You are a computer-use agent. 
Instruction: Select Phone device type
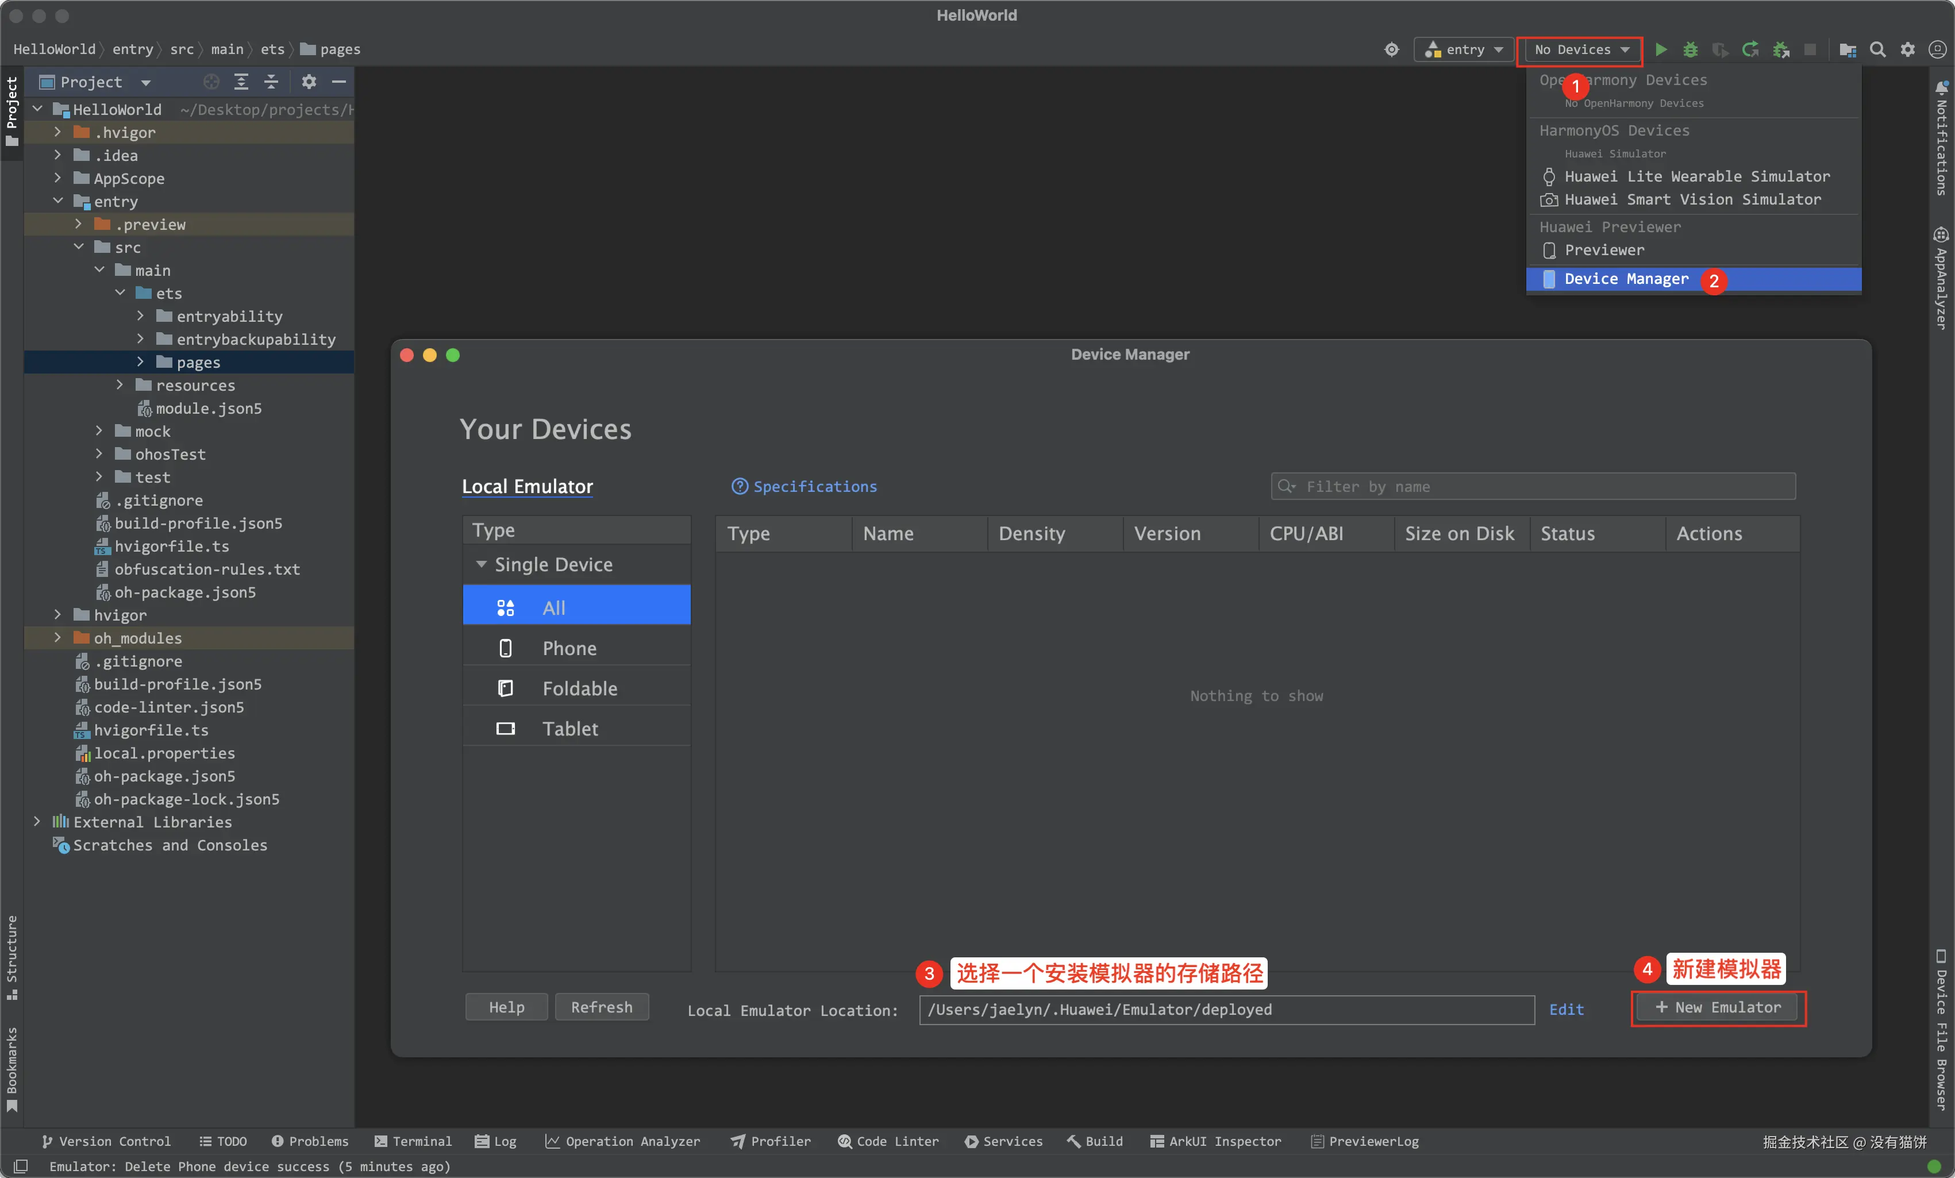point(569,648)
